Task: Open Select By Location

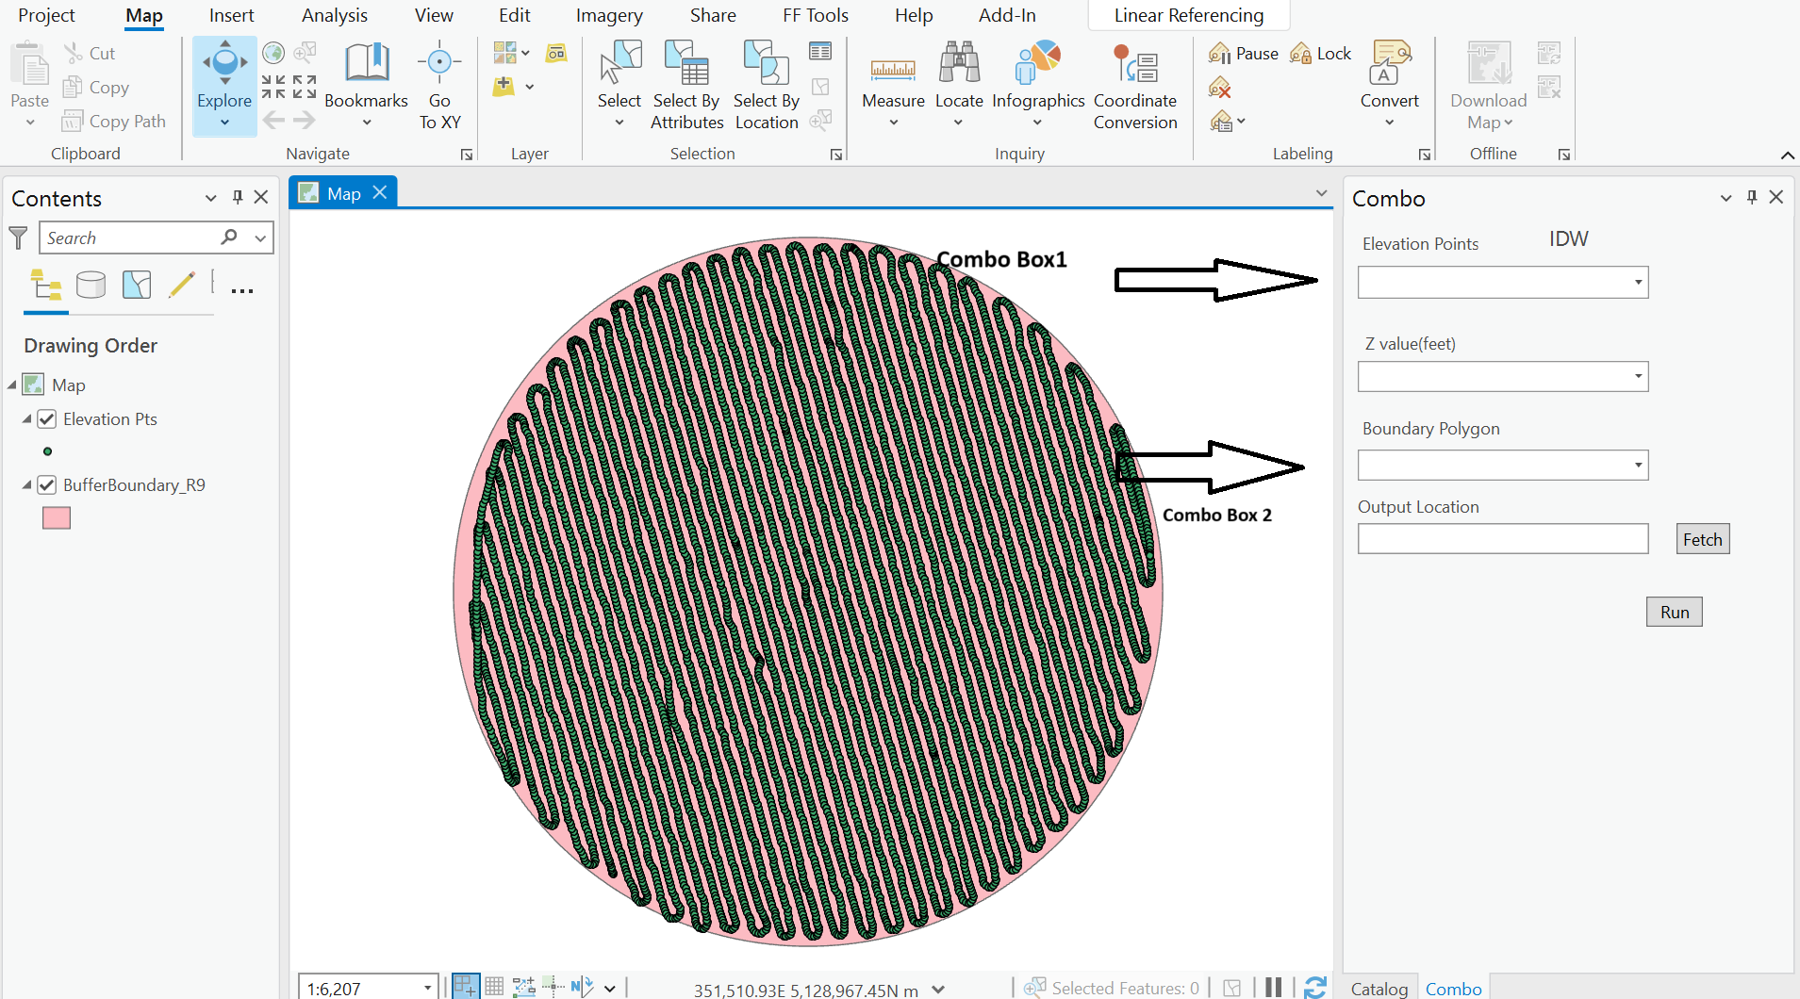Action: (767, 85)
